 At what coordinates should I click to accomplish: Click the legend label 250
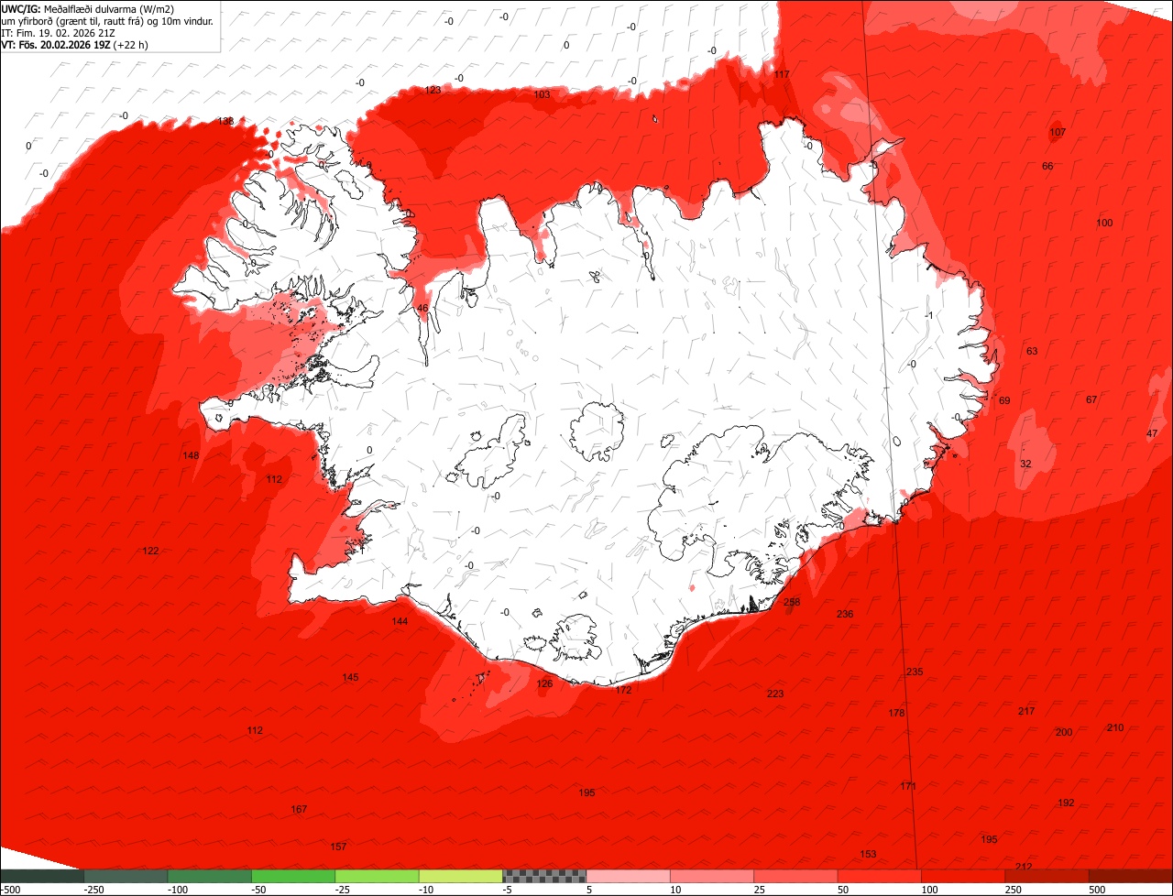(1014, 890)
